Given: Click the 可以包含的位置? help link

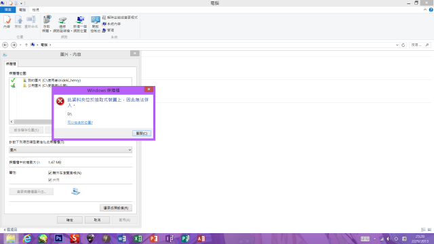Looking at the screenshot, I should pyautogui.click(x=80, y=123).
